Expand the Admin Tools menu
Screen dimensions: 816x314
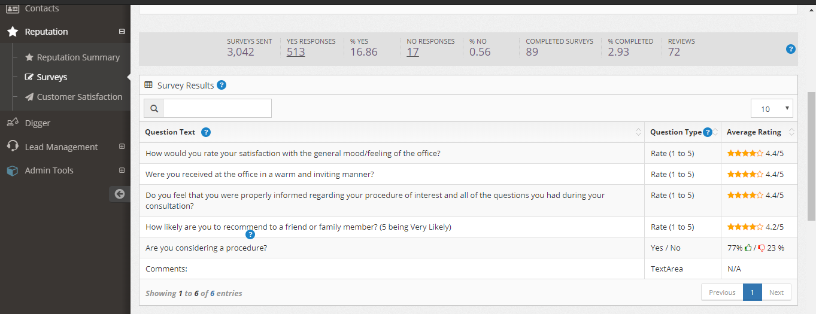tap(122, 170)
